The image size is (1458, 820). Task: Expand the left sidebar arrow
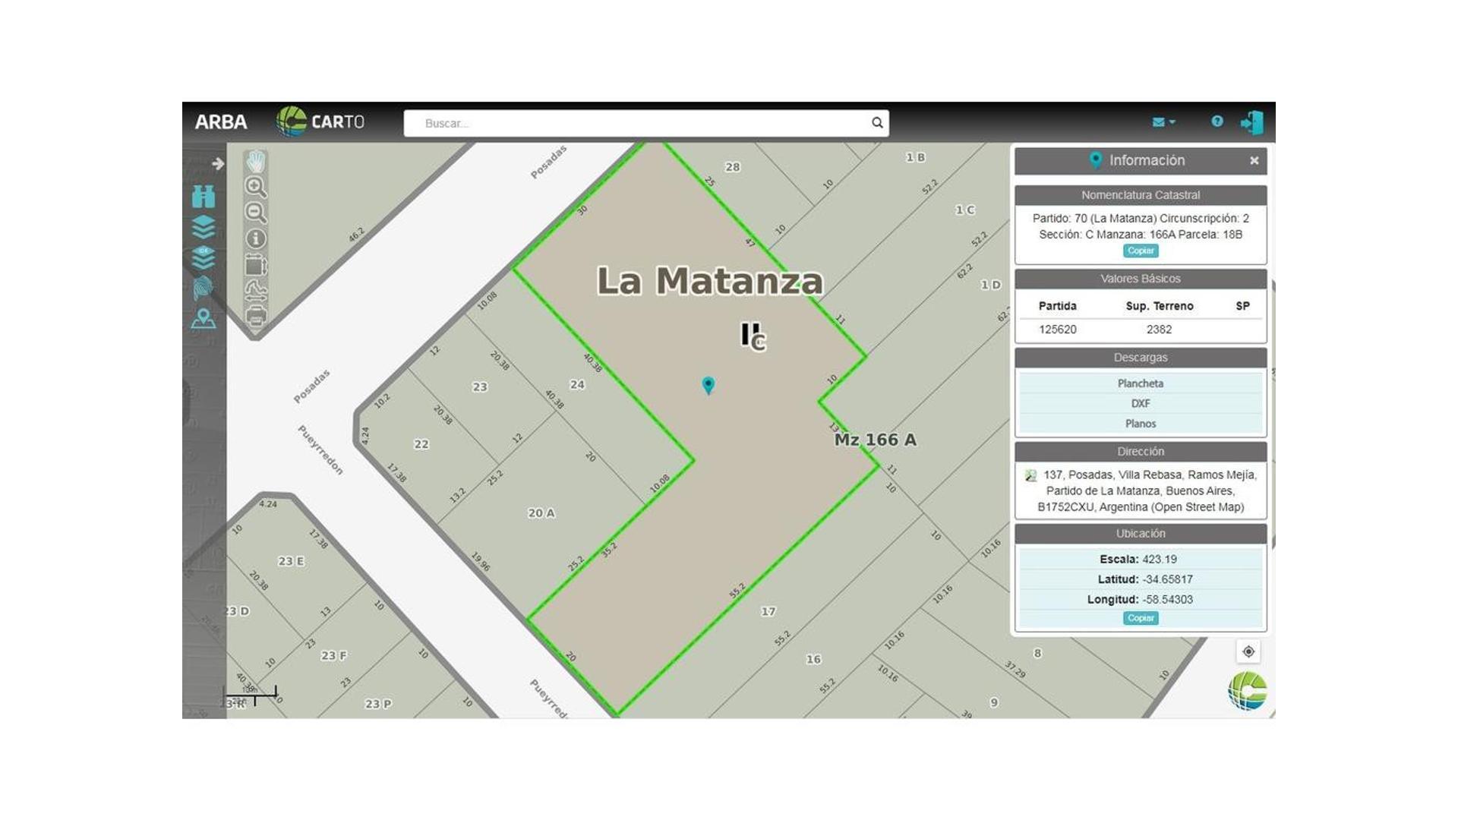(218, 163)
